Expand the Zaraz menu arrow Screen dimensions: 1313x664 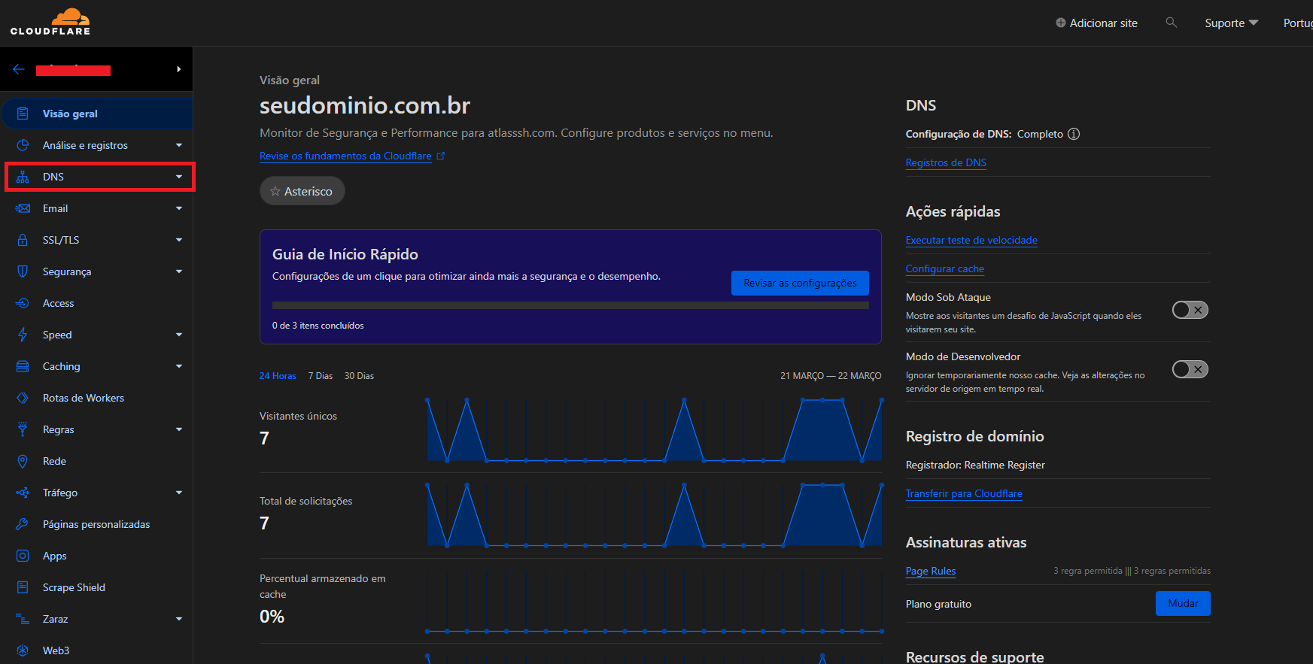179,619
